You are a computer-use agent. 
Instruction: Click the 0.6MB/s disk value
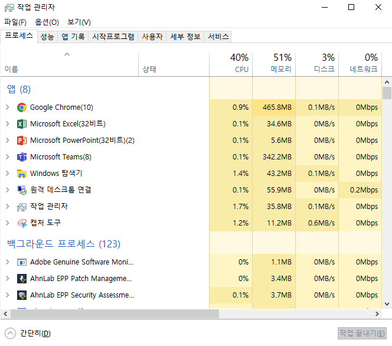click(321, 223)
